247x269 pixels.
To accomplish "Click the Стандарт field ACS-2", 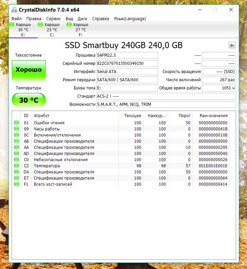I will 166,96.
